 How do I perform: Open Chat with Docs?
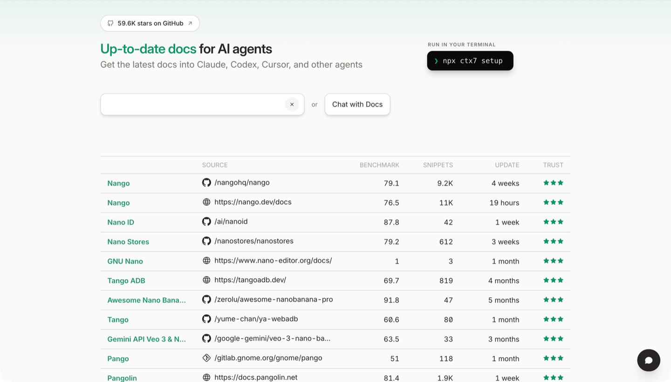pyautogui.click(x=357, y=104)
